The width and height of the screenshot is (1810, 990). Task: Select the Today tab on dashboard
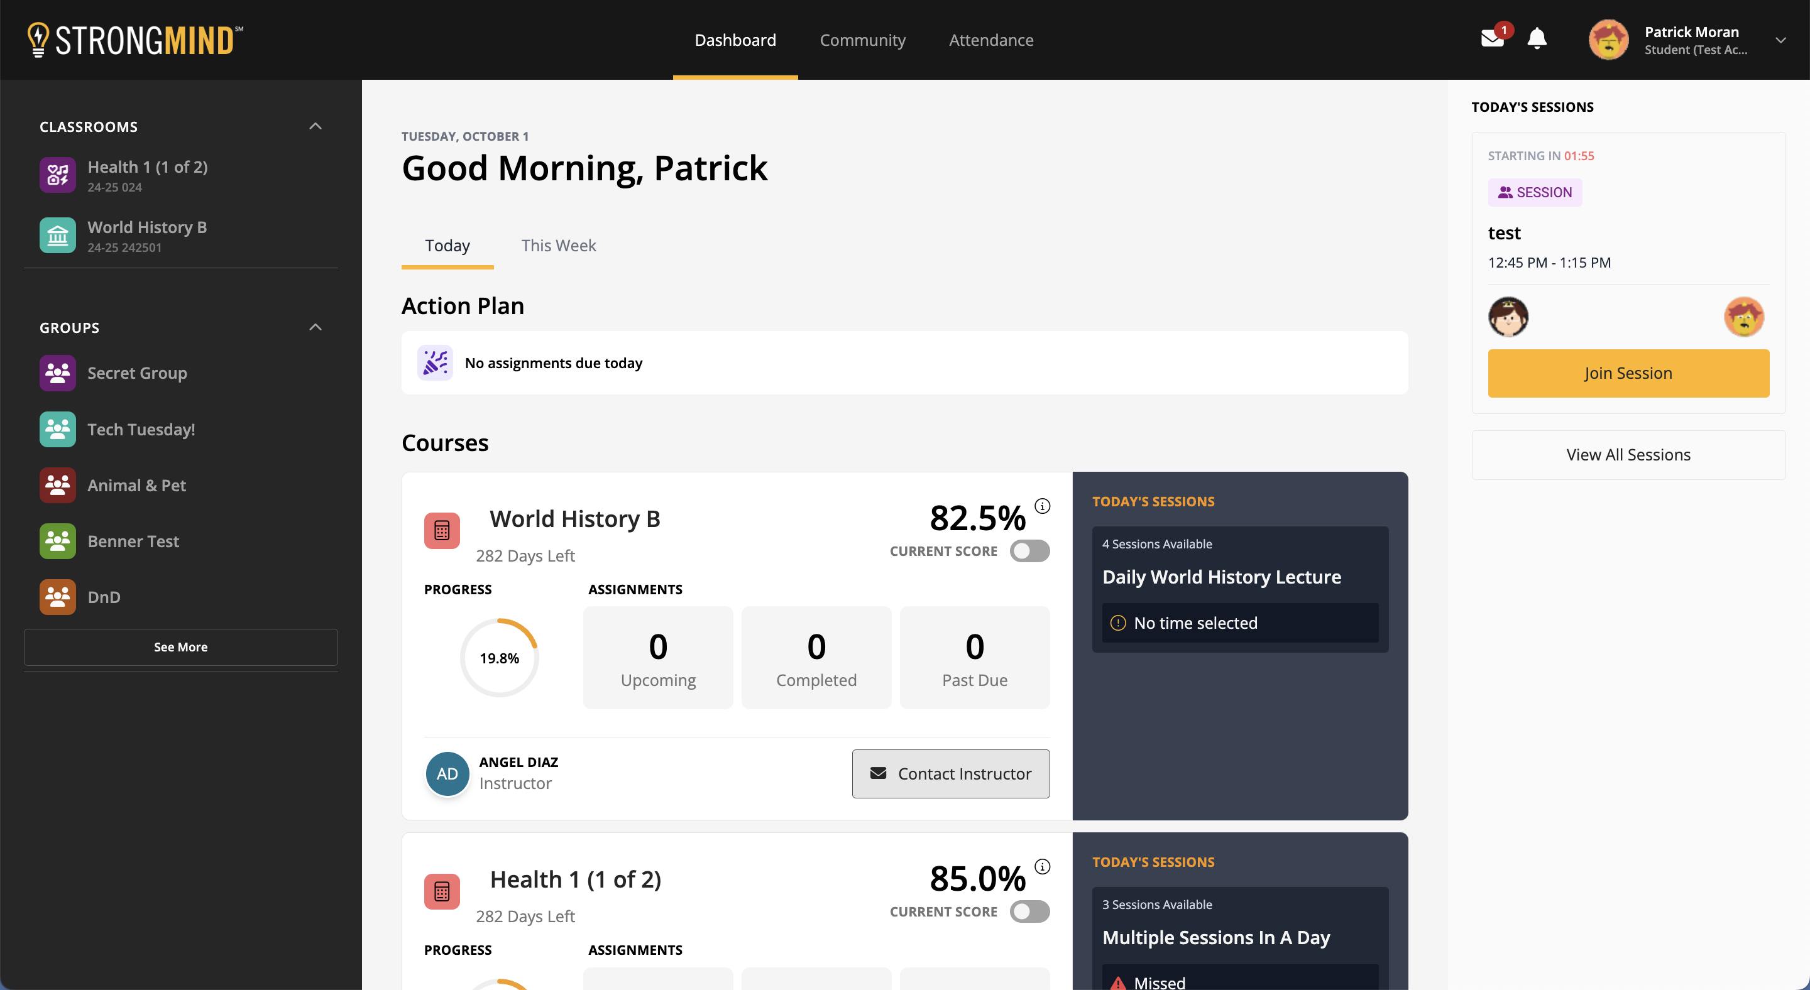(447, 245)
